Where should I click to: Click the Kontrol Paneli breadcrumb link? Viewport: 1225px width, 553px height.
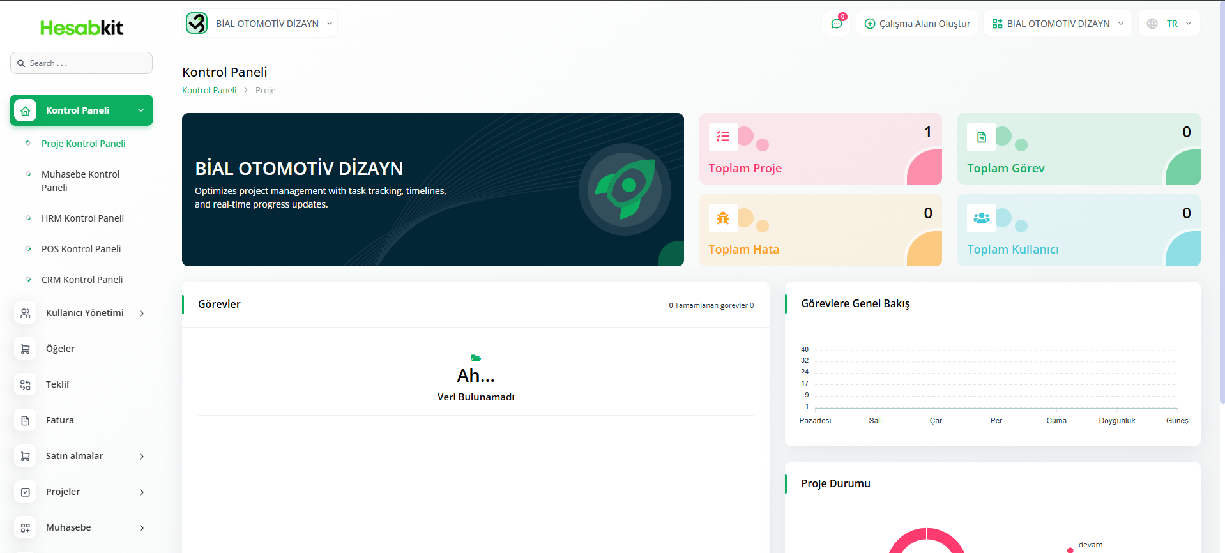click(209, 90)
